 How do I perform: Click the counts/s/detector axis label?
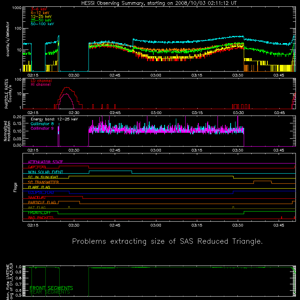[x=7, y=39]
